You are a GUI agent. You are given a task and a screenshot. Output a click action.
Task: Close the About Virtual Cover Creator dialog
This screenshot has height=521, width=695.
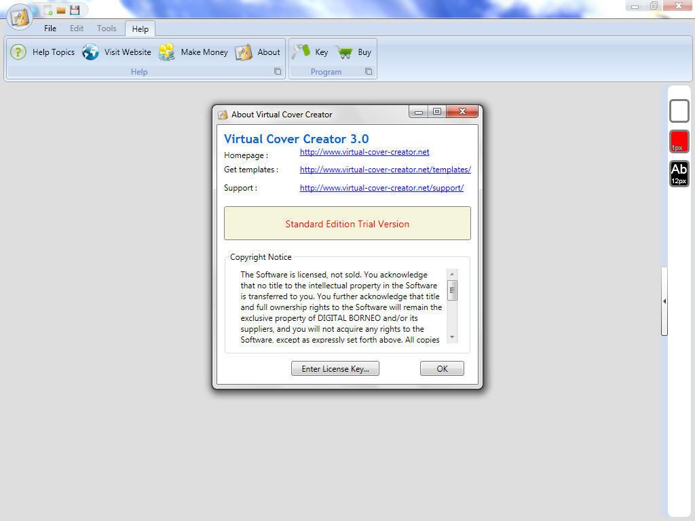(x=462, y=112)
